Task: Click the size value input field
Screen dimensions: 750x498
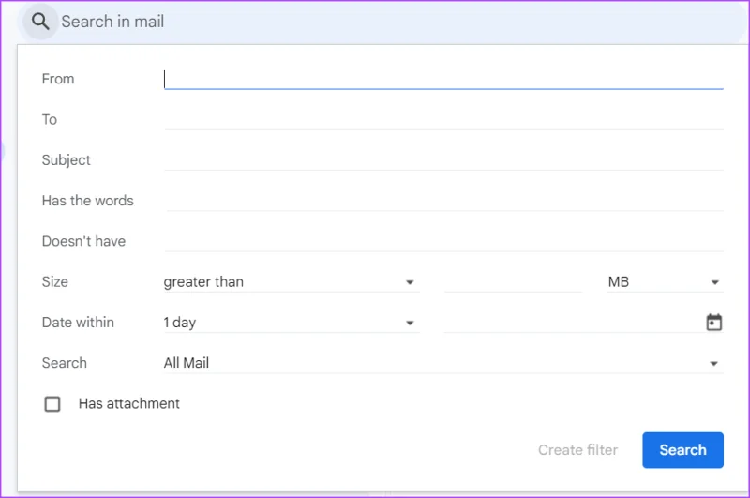Action: pos(513,281)
